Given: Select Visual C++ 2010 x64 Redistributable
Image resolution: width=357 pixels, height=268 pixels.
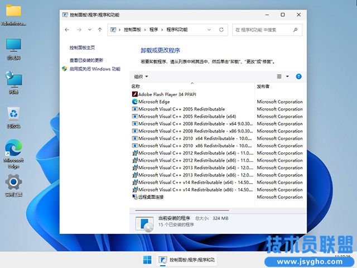Looking at the screenshot, I should point(195,138).
